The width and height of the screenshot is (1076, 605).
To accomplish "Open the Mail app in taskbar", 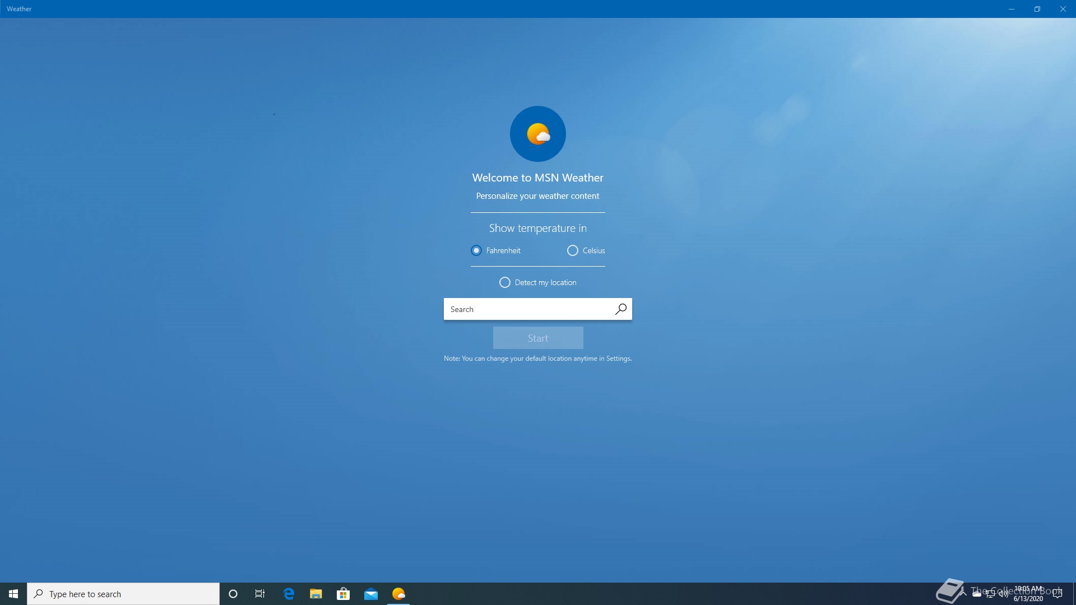I will [x=370, y=594].
